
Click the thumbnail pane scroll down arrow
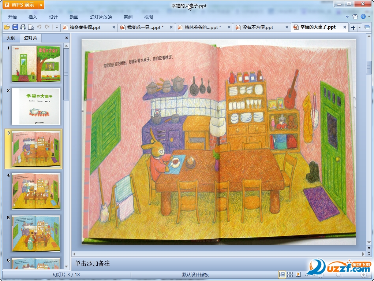coord(67,266)
